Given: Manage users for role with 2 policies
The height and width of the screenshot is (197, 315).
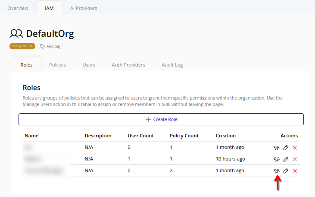Looking at the screenshot, I should 277,171.
